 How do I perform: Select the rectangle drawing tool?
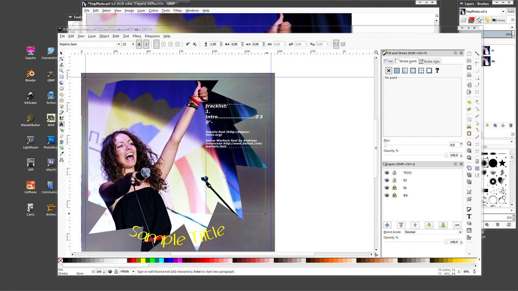pos(62,77)
